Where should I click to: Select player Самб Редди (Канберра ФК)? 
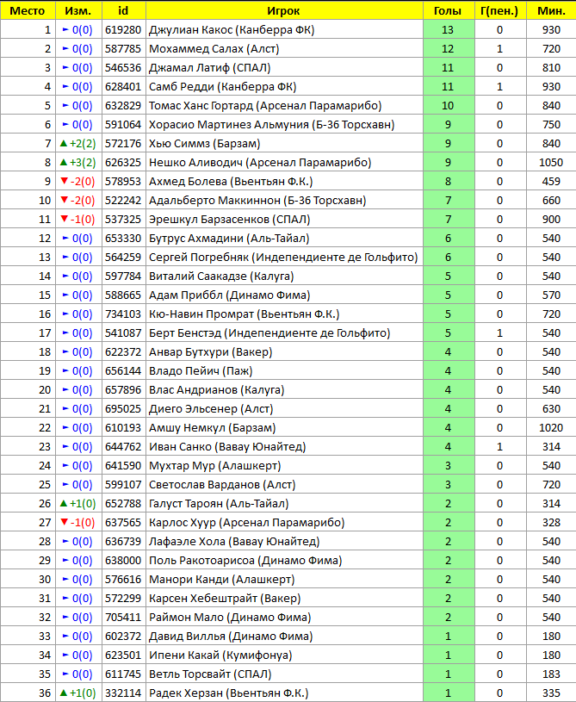[x=222, y=87]
